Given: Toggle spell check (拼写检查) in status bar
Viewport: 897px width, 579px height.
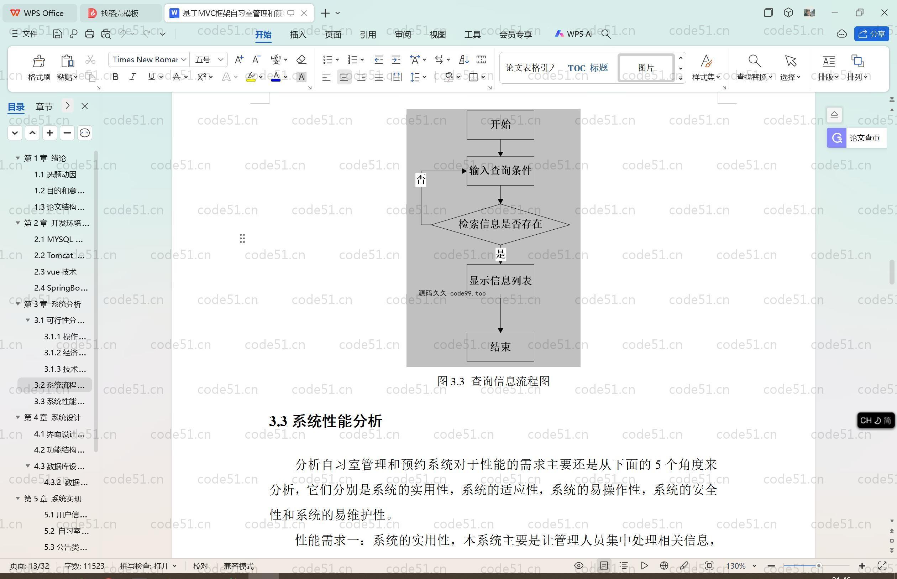Looking at the screenshot, I should click(x=148, y=566).
